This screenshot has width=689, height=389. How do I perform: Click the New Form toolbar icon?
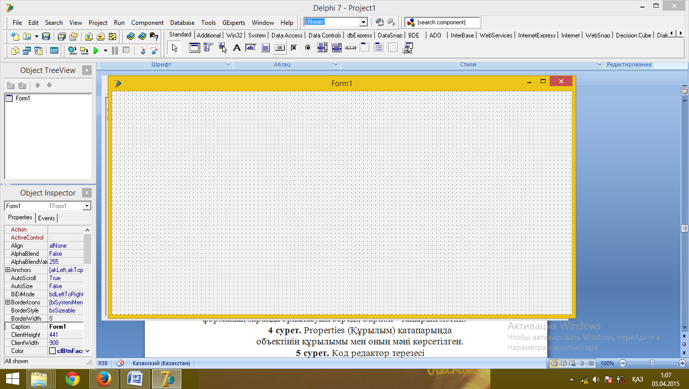coord(54,50)
